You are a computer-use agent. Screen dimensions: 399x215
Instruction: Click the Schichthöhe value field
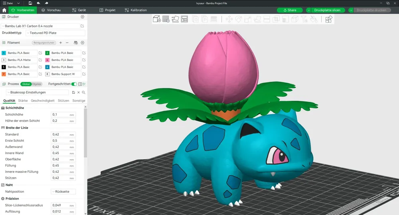(63, 115)
